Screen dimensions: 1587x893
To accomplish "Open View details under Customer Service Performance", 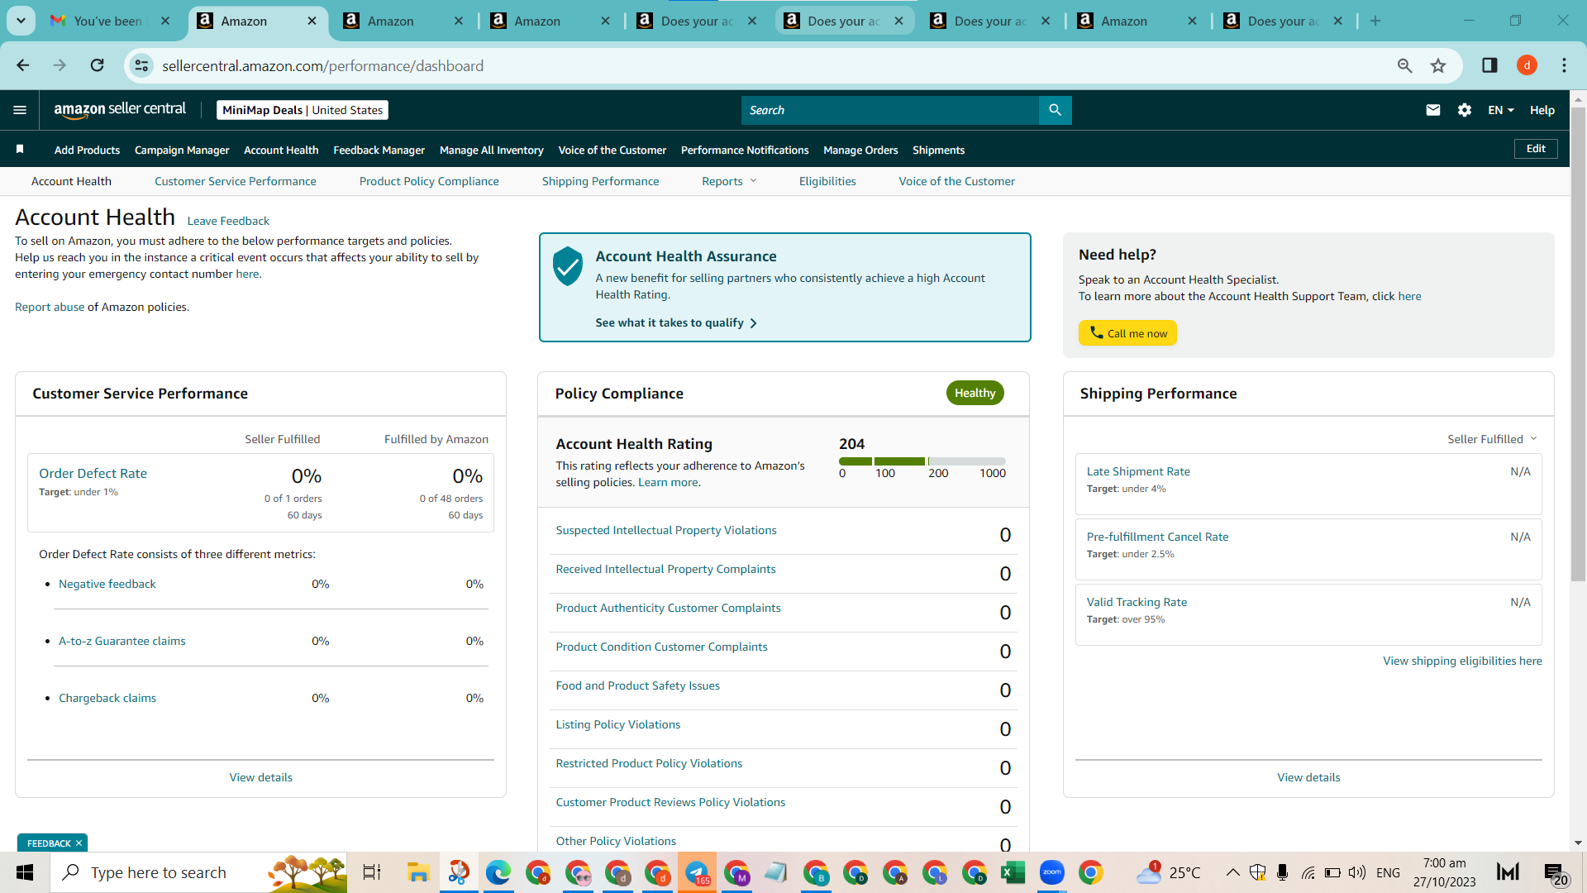I will (x=261, y=777).
